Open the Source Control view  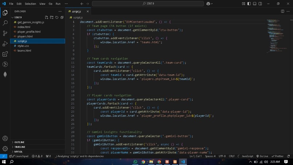click(5, 34)
